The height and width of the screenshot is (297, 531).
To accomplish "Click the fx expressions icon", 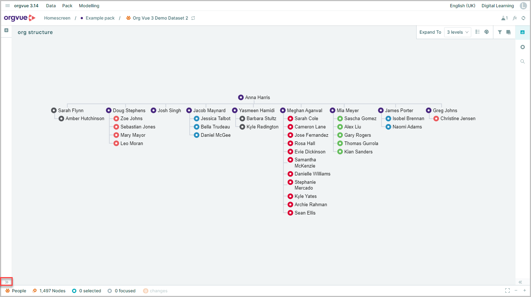I will [x=515, y=18].
